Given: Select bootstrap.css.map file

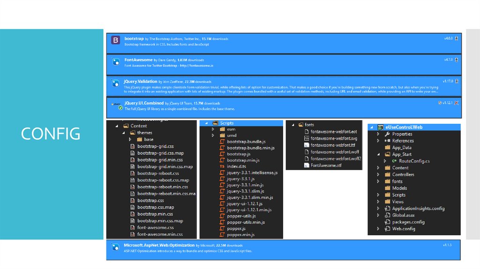Looking at the screenshot, I should click(x=156, y=208).
